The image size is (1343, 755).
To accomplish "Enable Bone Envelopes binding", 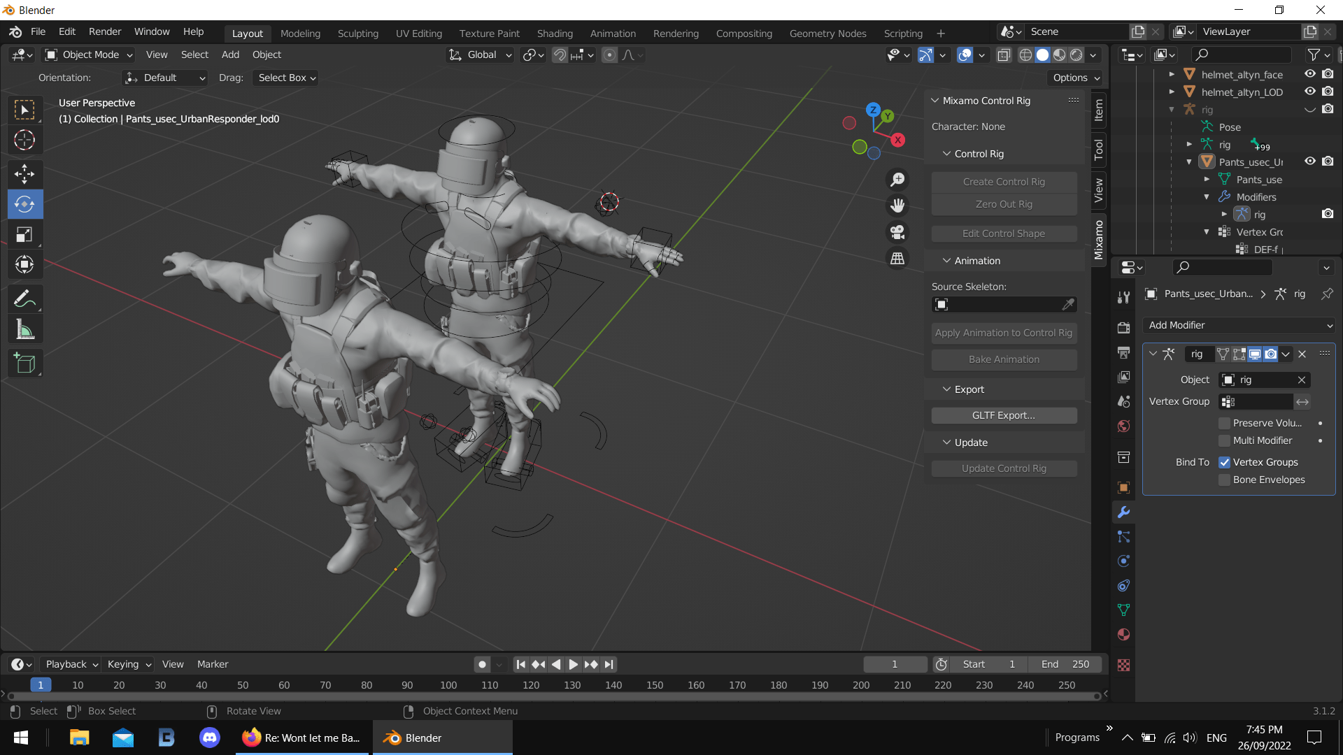I will point(1225,480).
